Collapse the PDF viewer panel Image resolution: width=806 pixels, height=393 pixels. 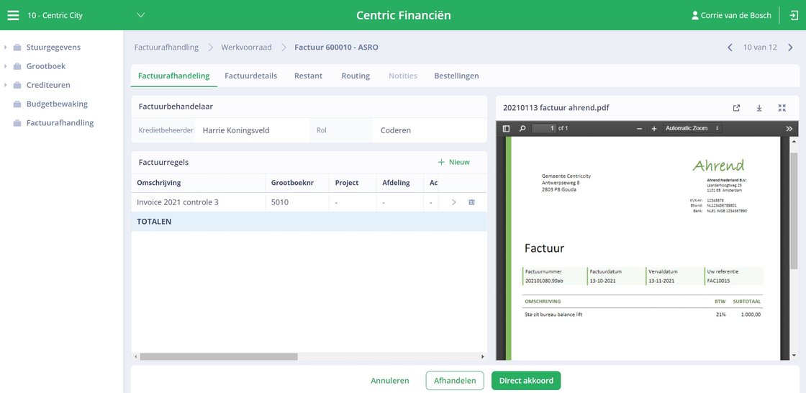click(782, 108)
